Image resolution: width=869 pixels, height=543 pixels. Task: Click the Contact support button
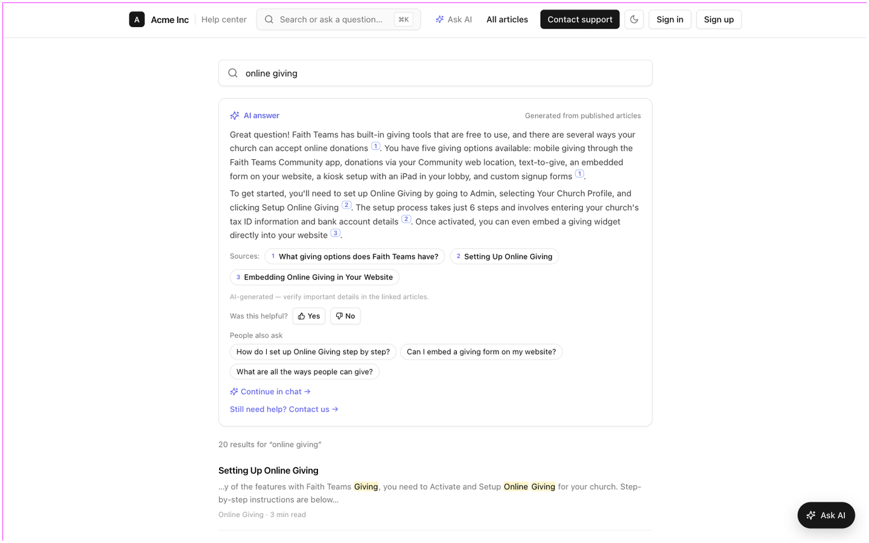[x=580, y=19]
